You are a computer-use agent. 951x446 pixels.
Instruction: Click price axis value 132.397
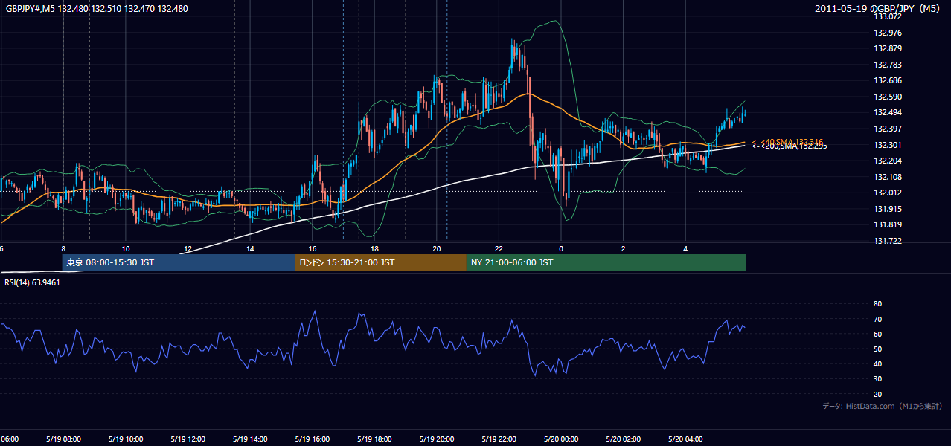887,129
